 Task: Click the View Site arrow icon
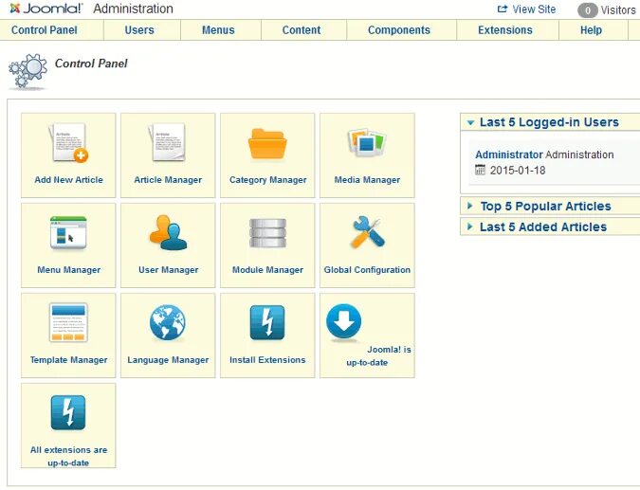(502, 9)
